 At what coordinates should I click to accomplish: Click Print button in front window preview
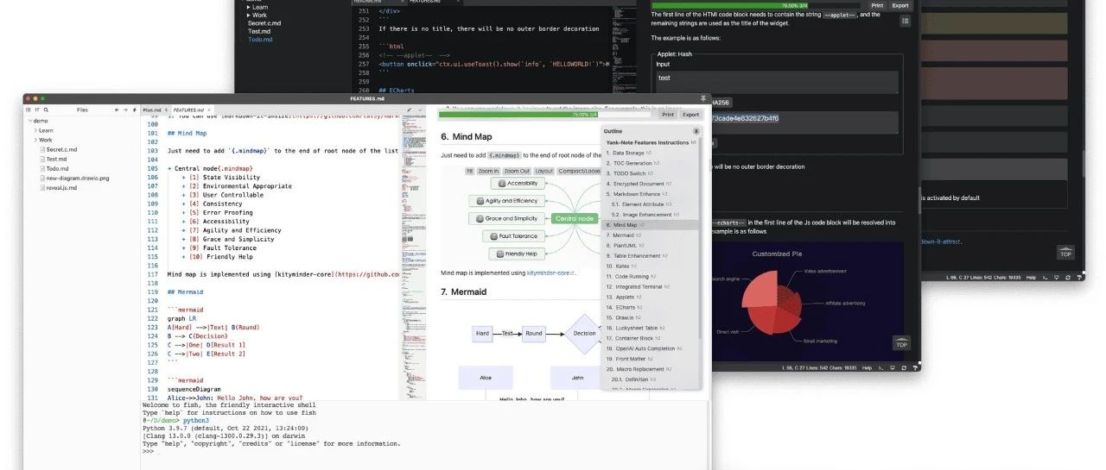[668, 114]
